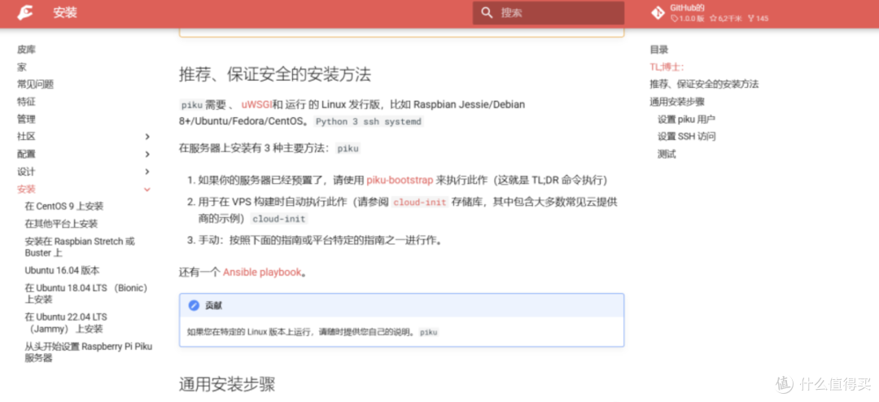Jump to 通用安装步骤 in table of contents
Screen dimensions: 879x402
tap(677, 102)
